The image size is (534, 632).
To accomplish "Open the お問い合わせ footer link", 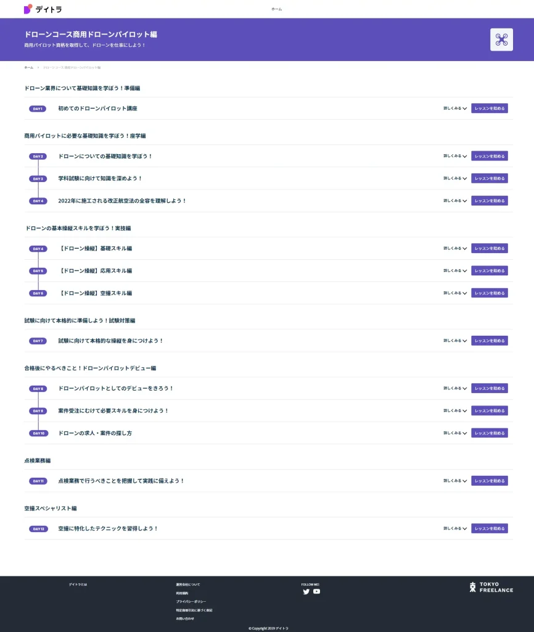I will 184,618.
